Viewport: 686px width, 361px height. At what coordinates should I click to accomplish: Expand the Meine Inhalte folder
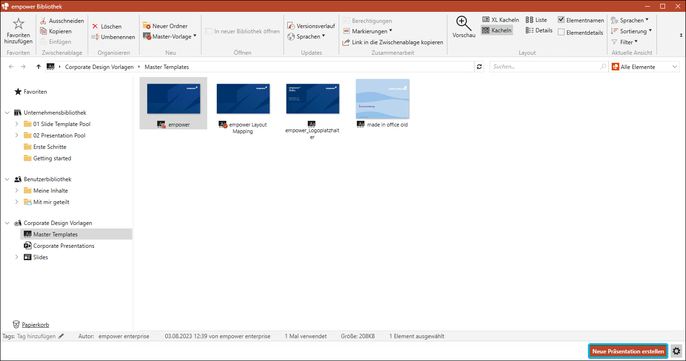pyautogui.click(x=17, y=191)
